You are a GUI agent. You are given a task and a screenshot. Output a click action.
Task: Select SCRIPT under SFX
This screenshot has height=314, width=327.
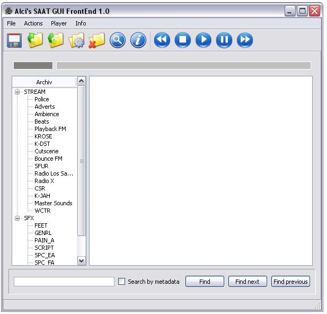44,248
